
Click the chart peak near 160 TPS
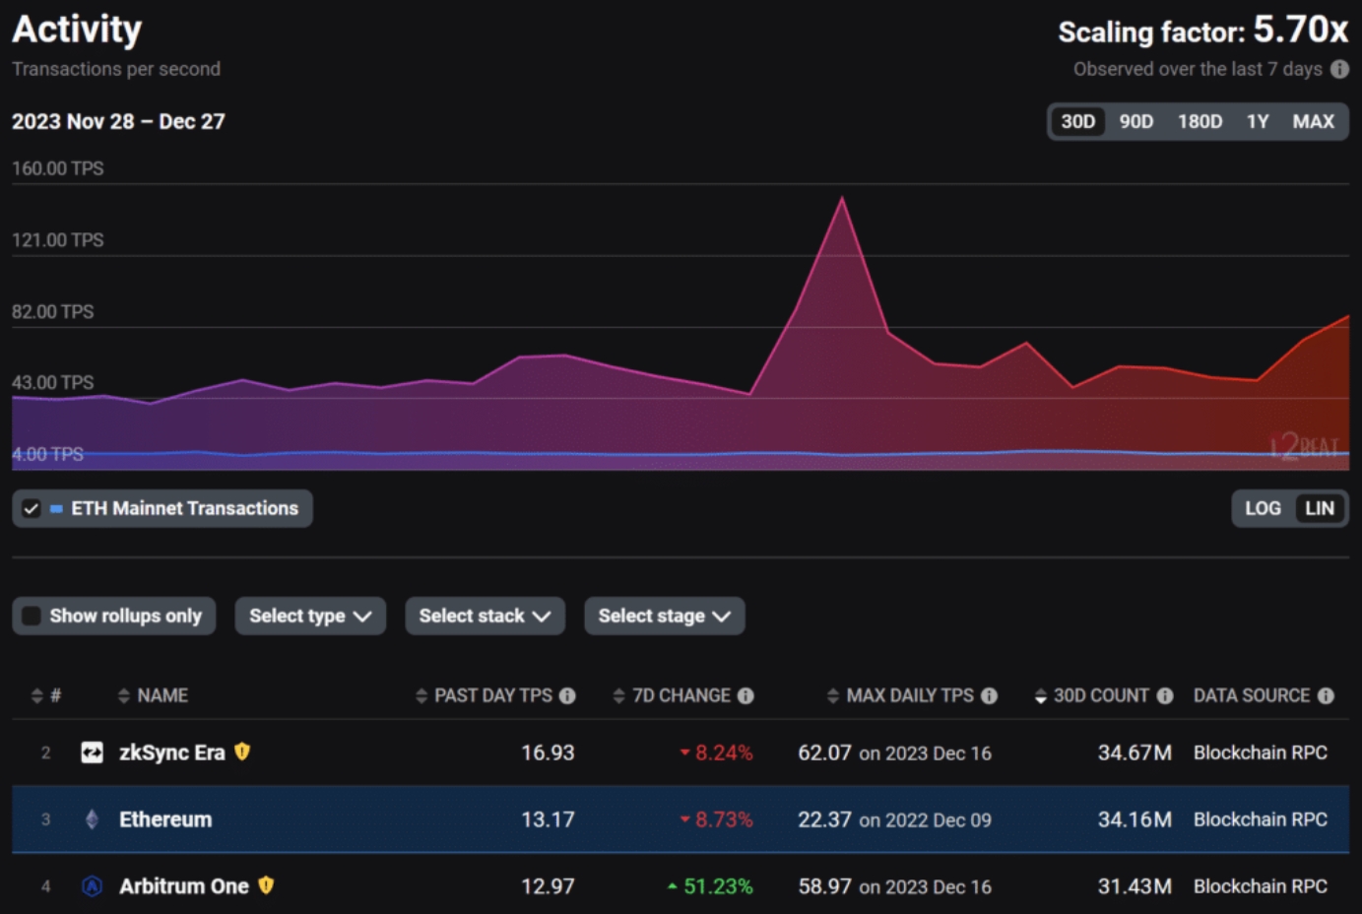click(x=842, y=198)
